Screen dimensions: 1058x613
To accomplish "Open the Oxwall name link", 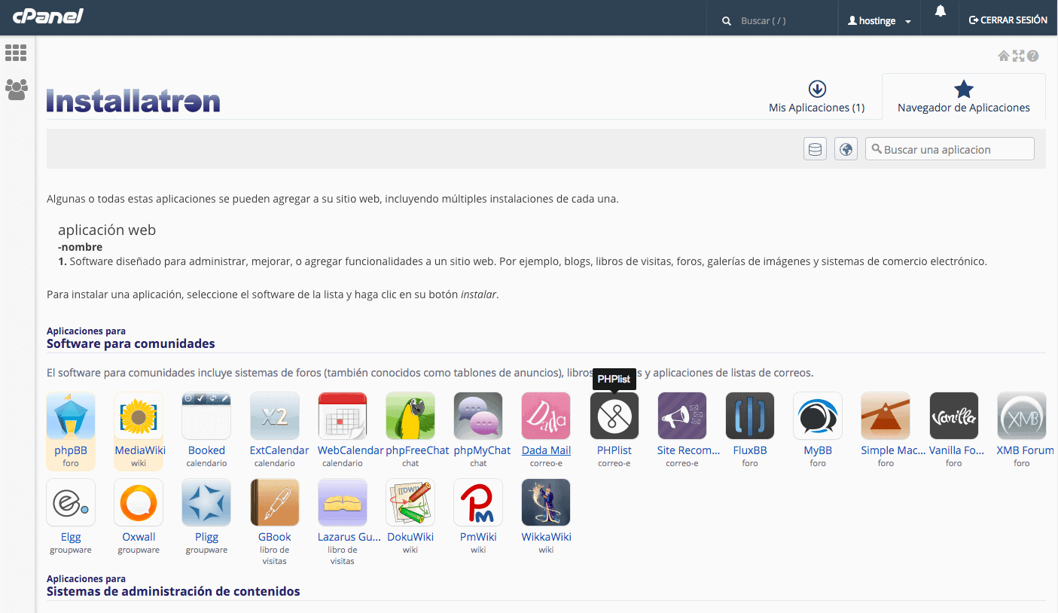I will tap(139, 537).
